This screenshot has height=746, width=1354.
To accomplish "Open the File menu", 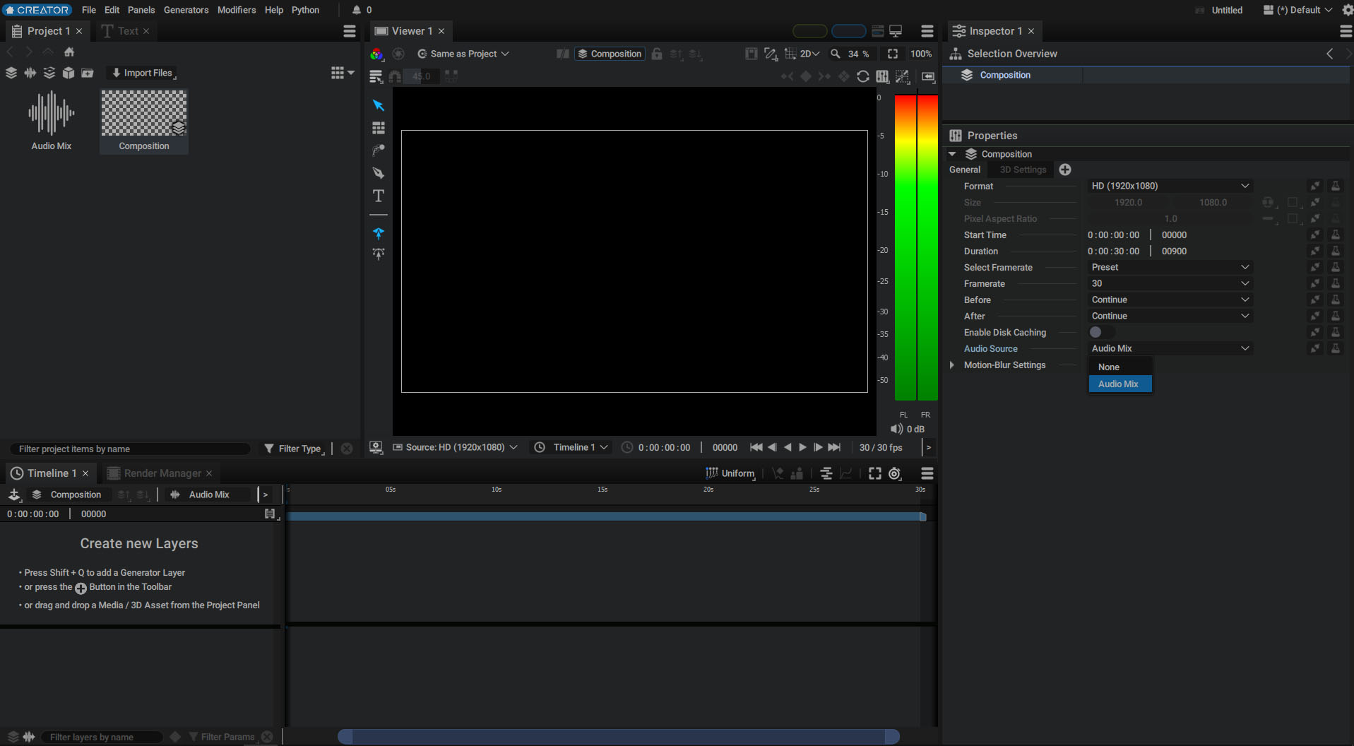I will point(89,10).
